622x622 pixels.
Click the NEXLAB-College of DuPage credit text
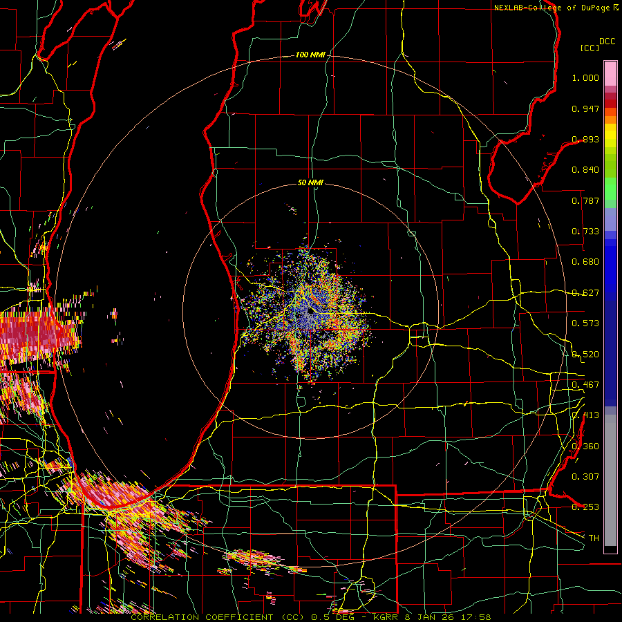point(552,8)
